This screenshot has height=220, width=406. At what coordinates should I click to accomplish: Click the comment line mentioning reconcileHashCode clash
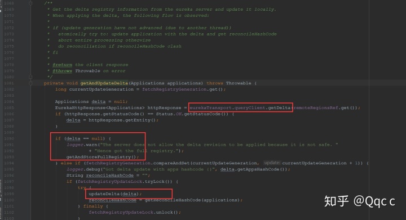click(x=120, y=46)
